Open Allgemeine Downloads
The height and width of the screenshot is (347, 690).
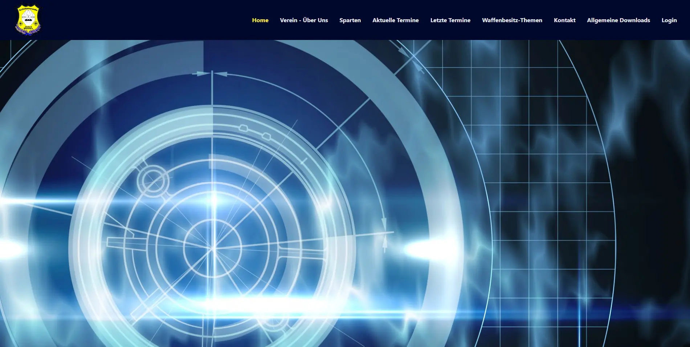(618, 20)
